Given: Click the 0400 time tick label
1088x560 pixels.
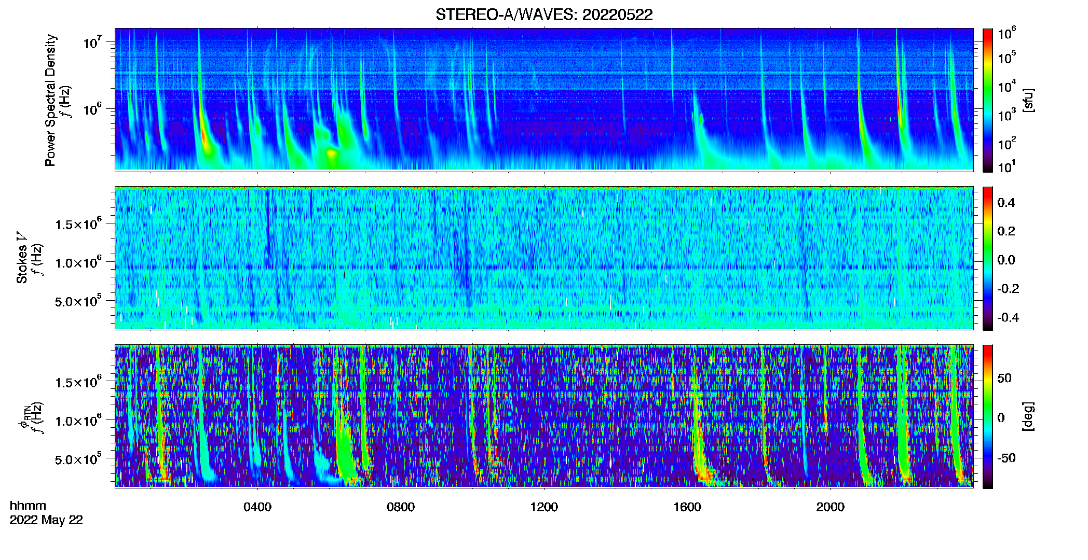Looking at the screenshot, I should (257, 507).
